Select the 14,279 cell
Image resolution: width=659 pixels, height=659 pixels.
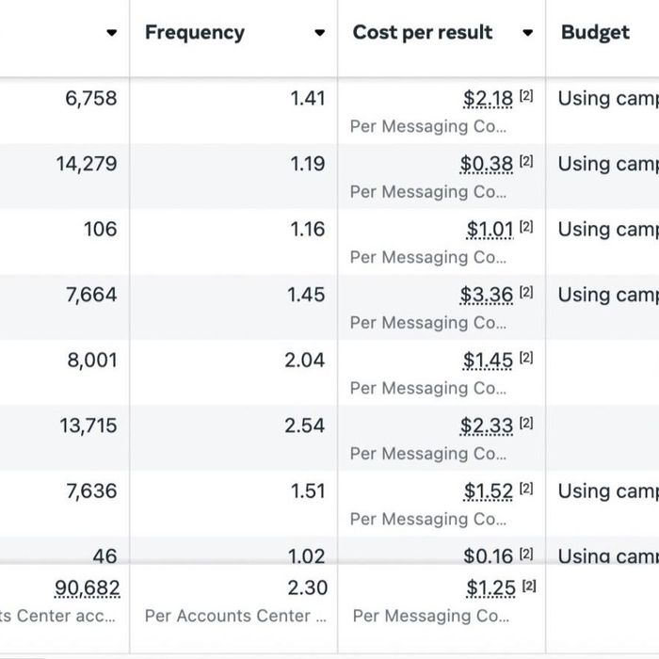(87, 164)
